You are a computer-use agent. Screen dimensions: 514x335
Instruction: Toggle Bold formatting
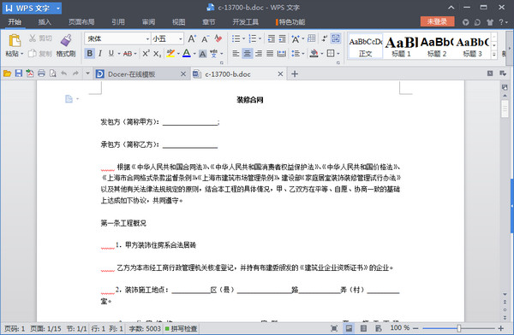pyautogui.click(x=89, y=53)
